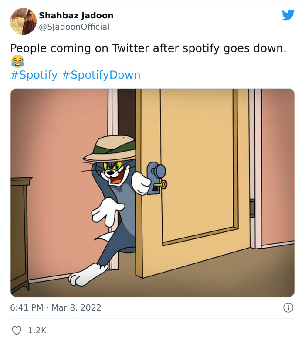The image size is (305, 342).
Task: Click the Mar 8, 2022 date
Action: [76, 307]
